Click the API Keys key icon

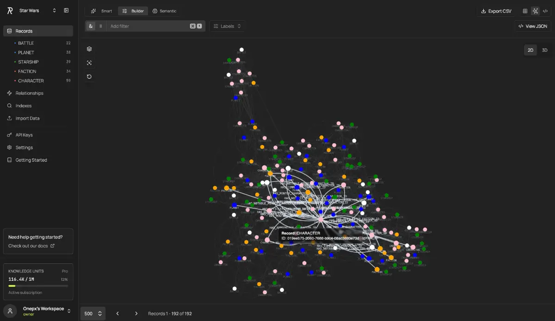pyautogui.click(x=9, y=135)
